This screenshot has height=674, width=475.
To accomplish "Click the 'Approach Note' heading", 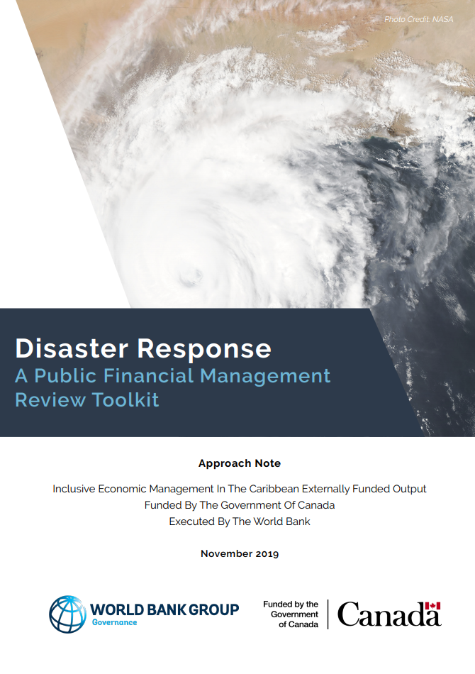I will coord(240,463).
